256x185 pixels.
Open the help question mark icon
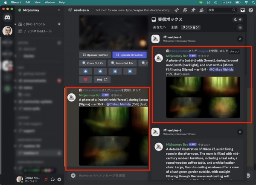251,9
